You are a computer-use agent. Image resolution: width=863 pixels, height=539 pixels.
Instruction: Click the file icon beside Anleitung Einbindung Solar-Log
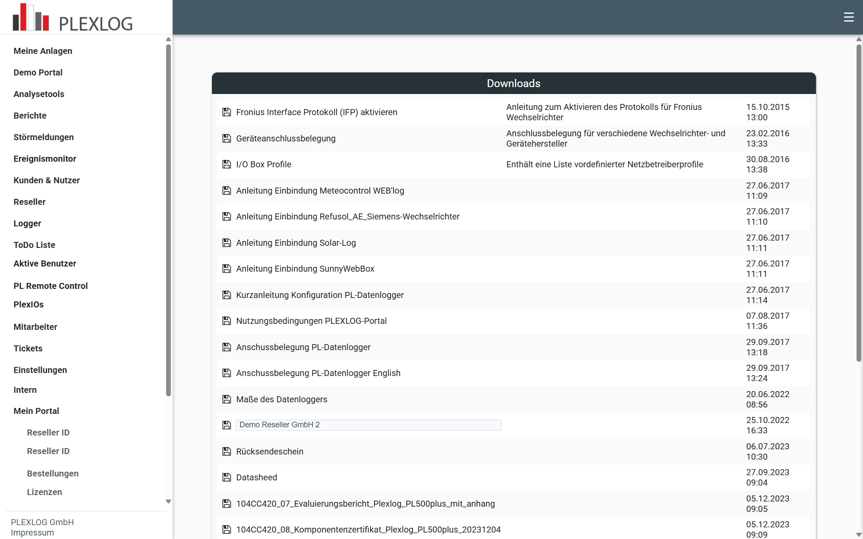pyautogui.click(x=227, y=243)
